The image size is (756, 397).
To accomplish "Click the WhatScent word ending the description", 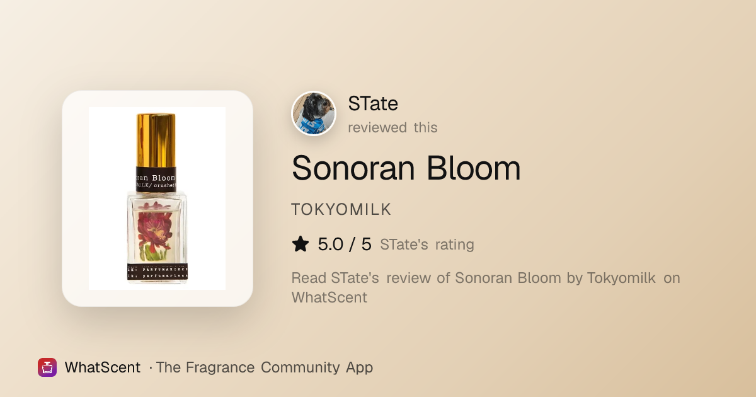I will click(329, 297).
